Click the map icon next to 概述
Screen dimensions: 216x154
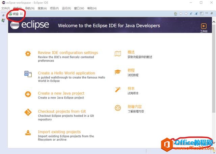click(118, 53)
